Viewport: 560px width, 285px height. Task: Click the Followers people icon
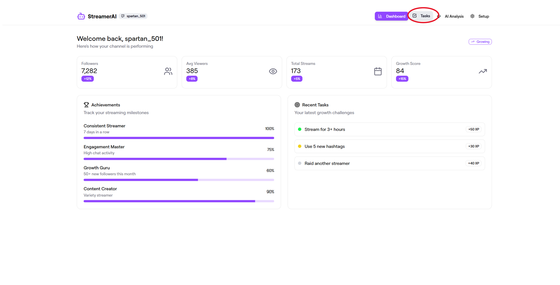tap(168, 71)
